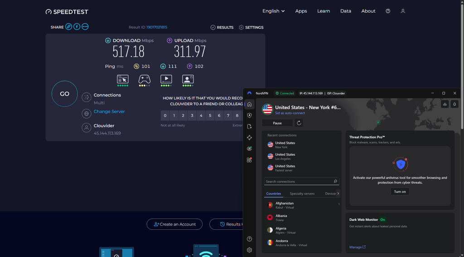Switch to Specialty servers tab
The width and height of the screenshot is (464, 257).
[x=302, y=194]
